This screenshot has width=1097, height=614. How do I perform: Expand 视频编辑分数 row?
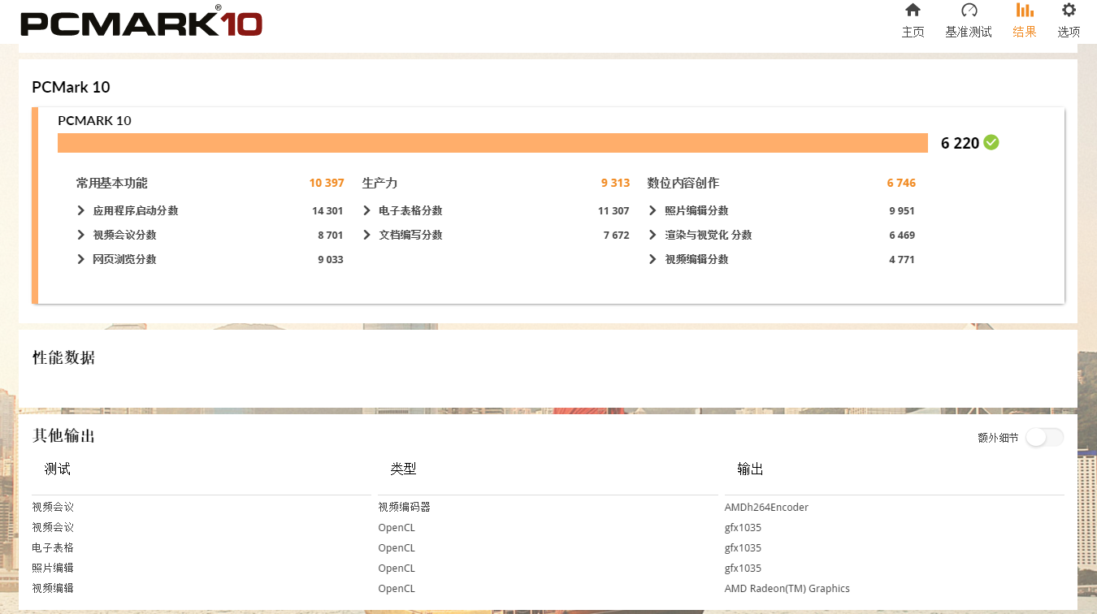click(x=781, y=259)
